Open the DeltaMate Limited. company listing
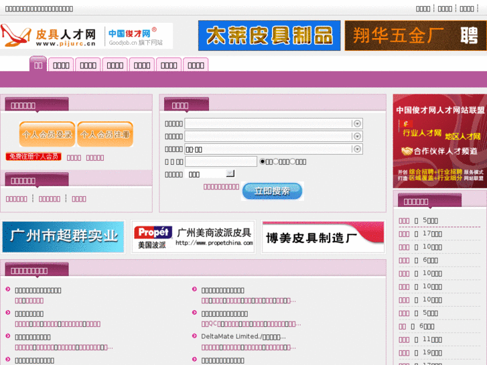This screenshot has height=365, width=487. [x=243, y=337]
